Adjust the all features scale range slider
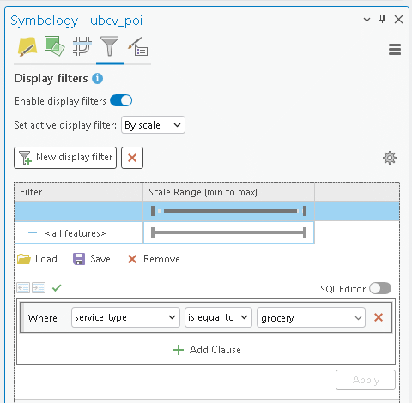The width and height of the screenshot is (412, 403). [228, 232]
